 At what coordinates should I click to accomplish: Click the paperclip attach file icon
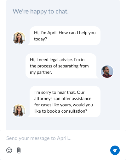tap(19, 150)
